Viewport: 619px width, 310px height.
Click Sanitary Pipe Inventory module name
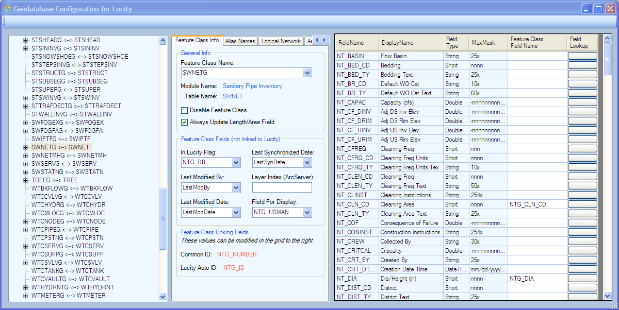(252, 86)
